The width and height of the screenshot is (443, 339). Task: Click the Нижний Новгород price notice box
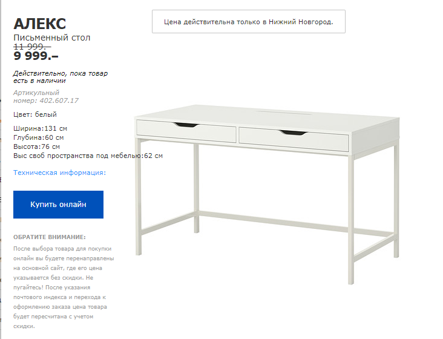249,21
